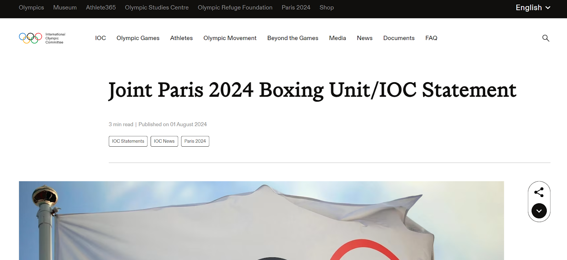Expand the share options down-chevron button
This screenshot has height=260, width=567.
[539, 211]
